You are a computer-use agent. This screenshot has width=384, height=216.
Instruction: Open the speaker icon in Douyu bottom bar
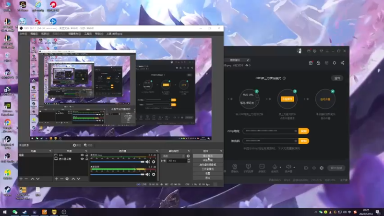coord(288,167)
